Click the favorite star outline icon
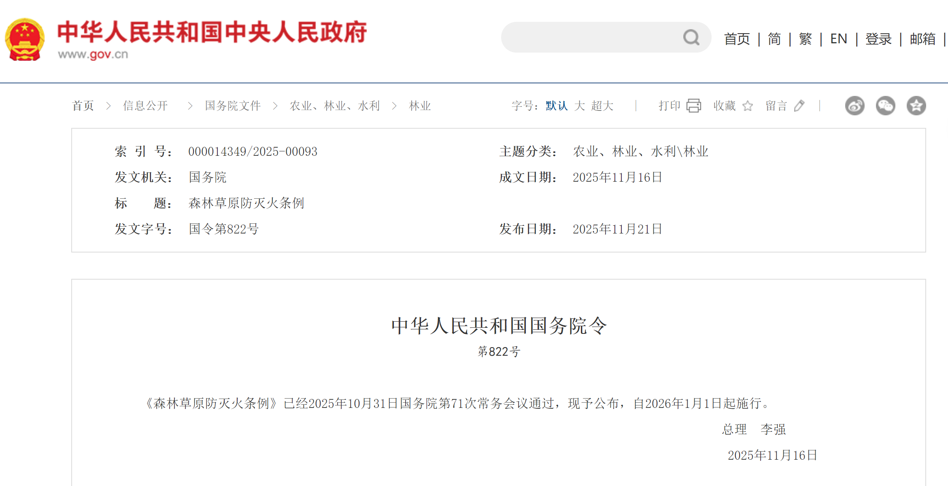 pyautogui.click(x=748, y=106)
